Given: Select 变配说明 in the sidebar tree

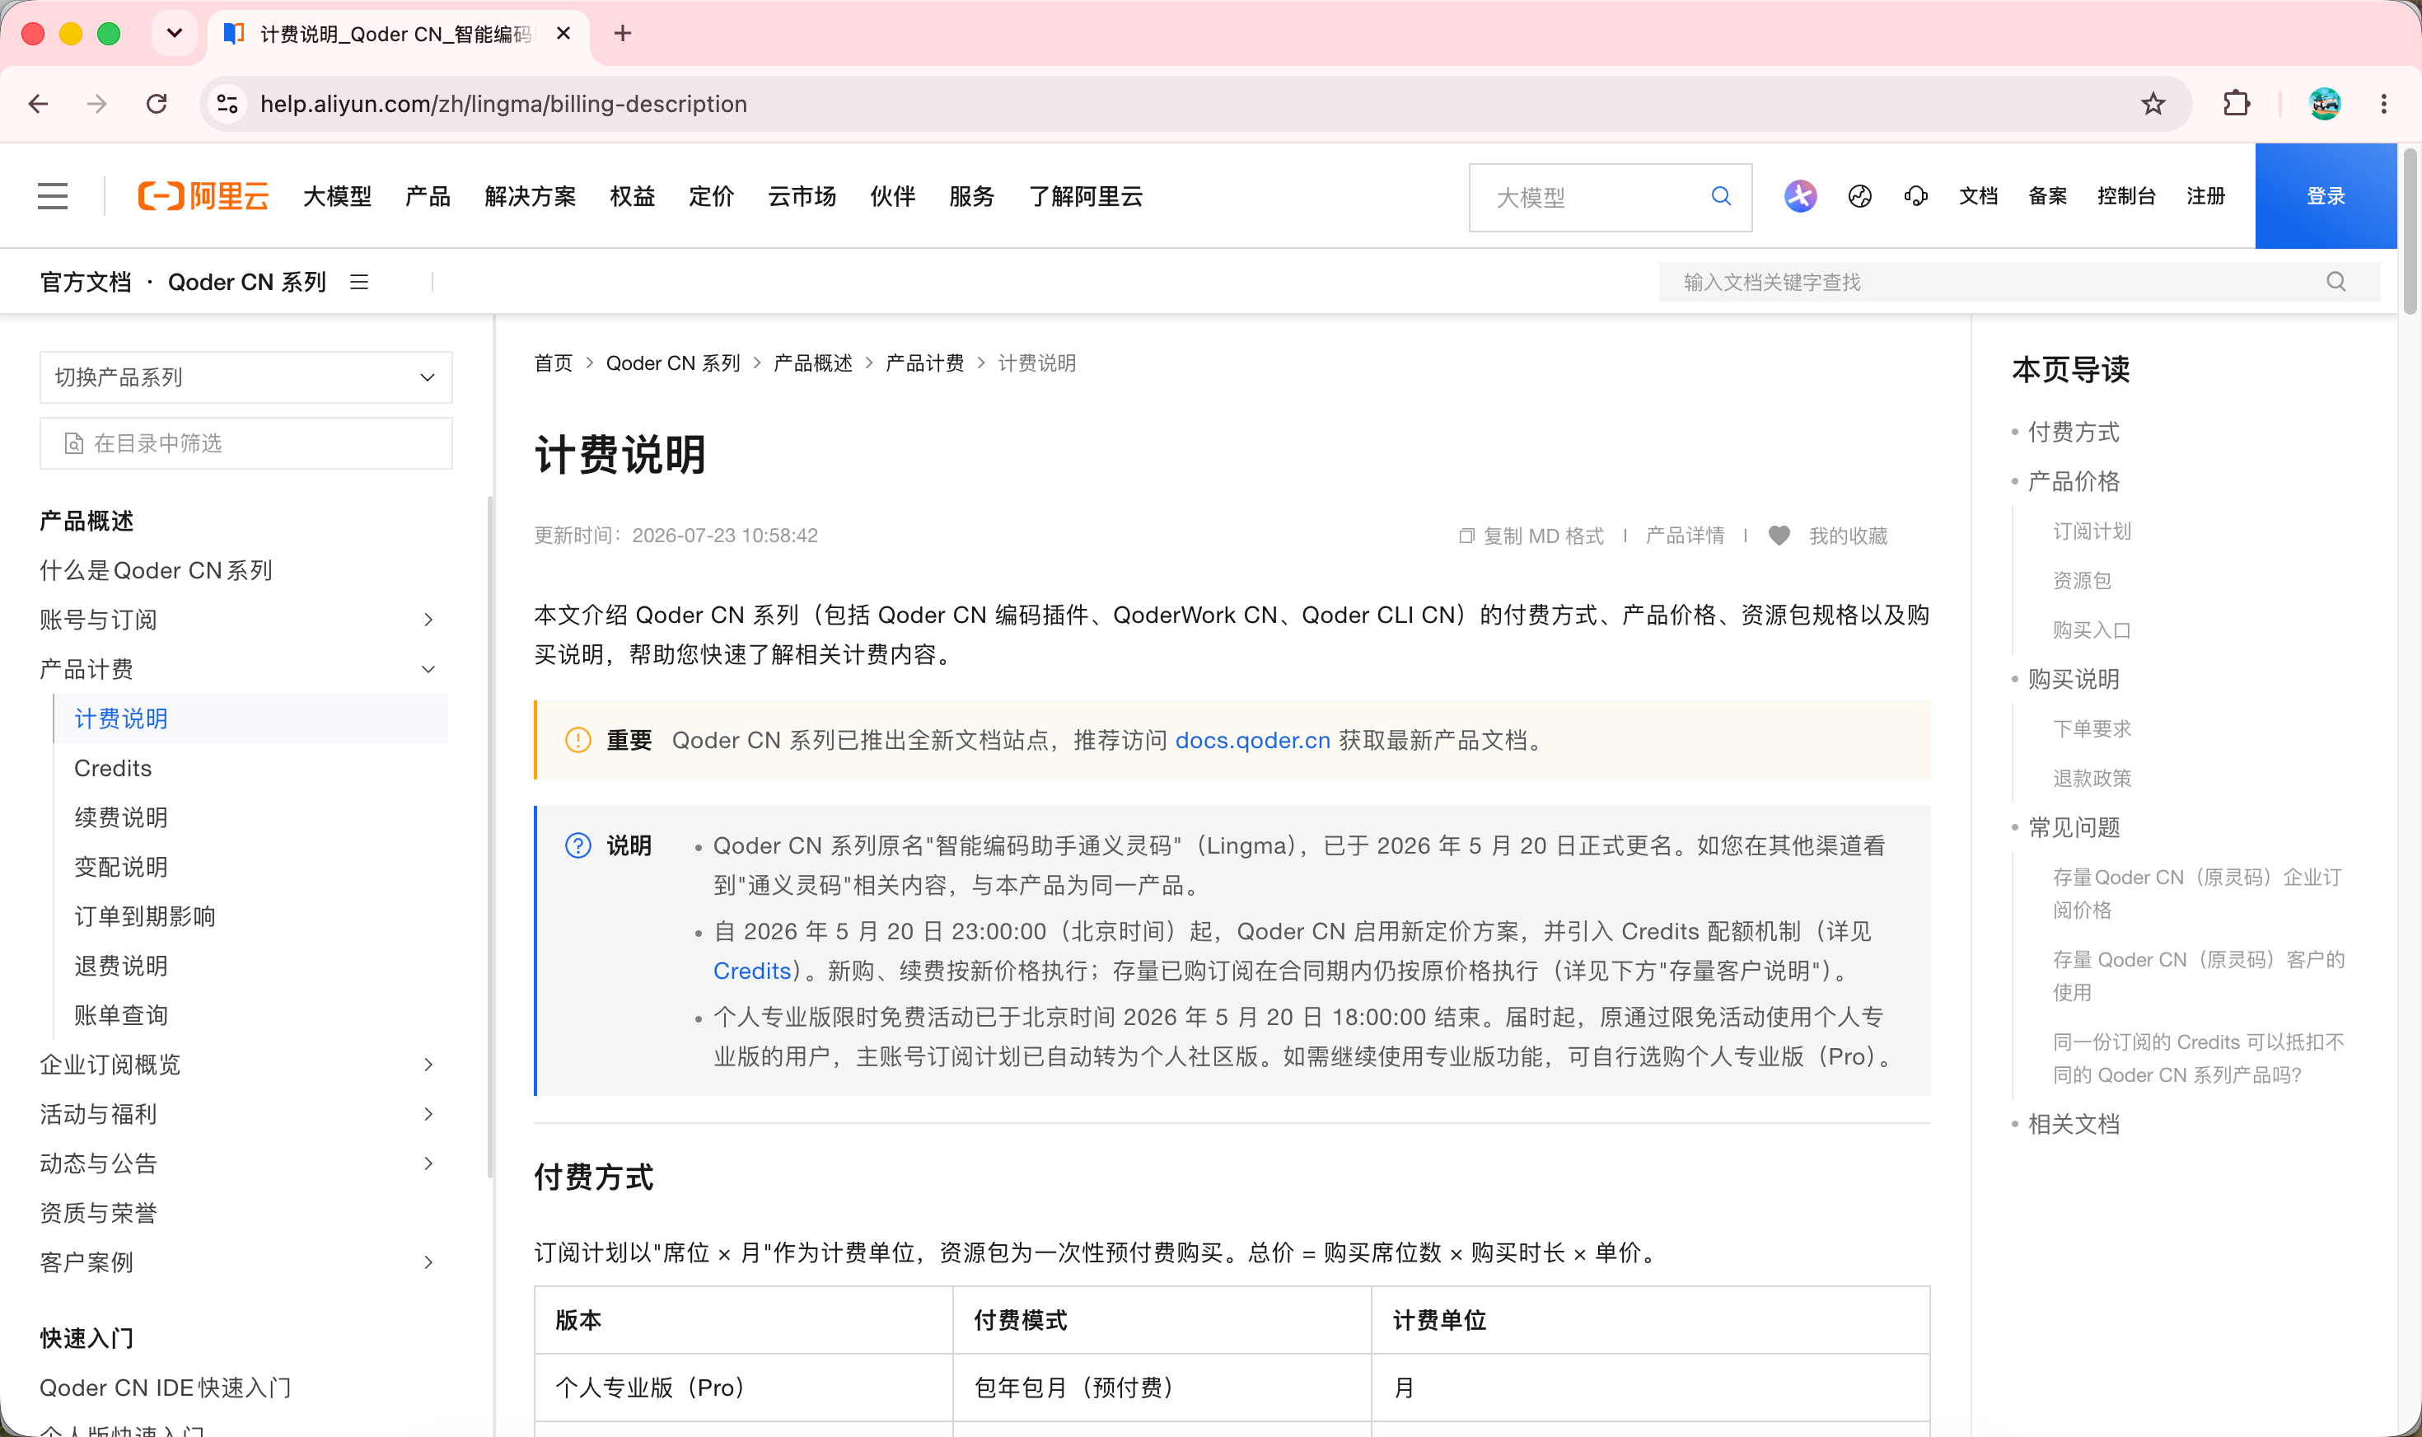Looking at the screenshot, I should pyautogui.click(x=121, y=867).
